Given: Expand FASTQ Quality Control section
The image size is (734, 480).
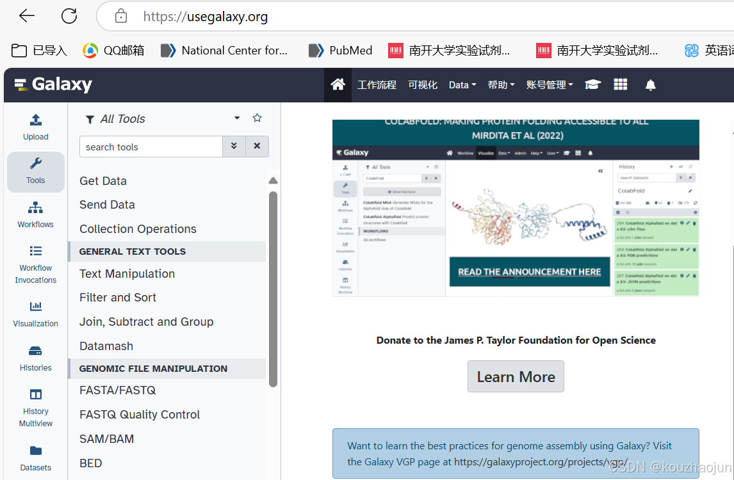Looking at the screenshot, I should [140, 415].
